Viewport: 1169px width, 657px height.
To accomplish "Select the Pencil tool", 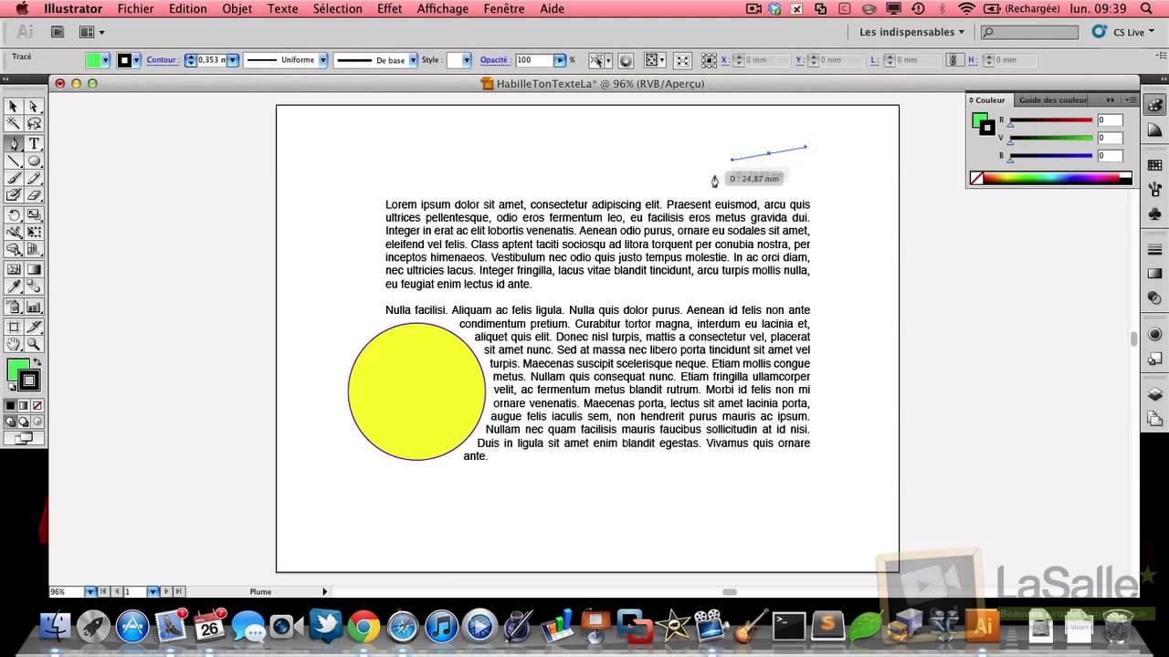I will tap(34, 179).
